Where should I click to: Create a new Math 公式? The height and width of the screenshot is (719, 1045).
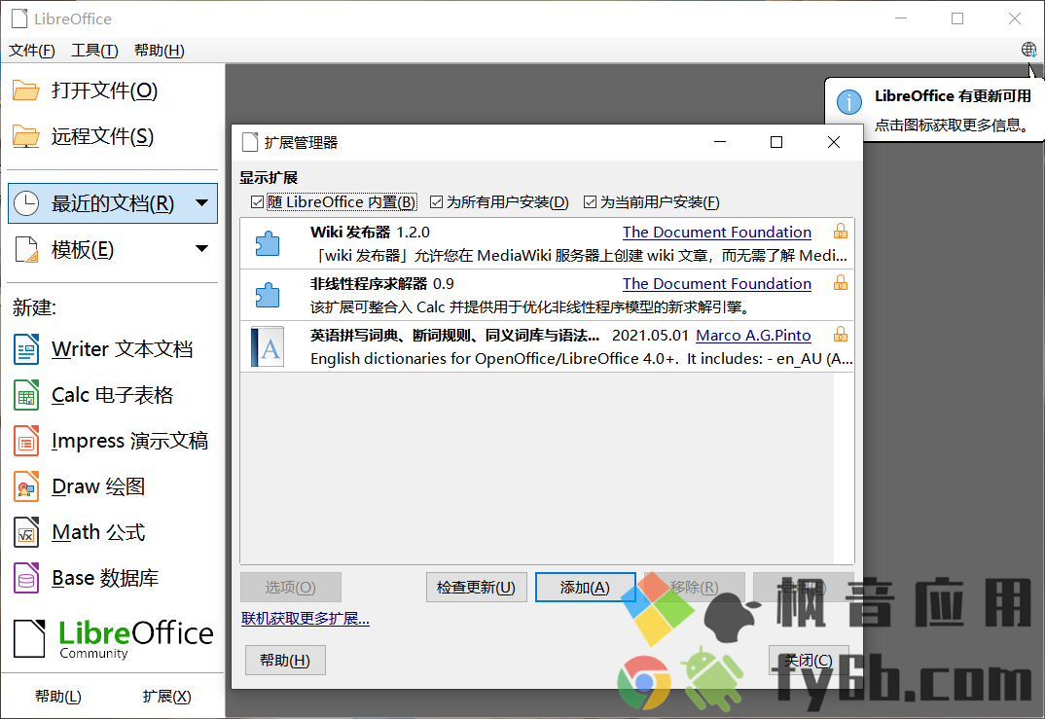tap(98, 532)
